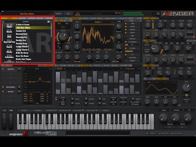Switch to the orange browser tab
The image size is (196, 147).
(9, 18)
